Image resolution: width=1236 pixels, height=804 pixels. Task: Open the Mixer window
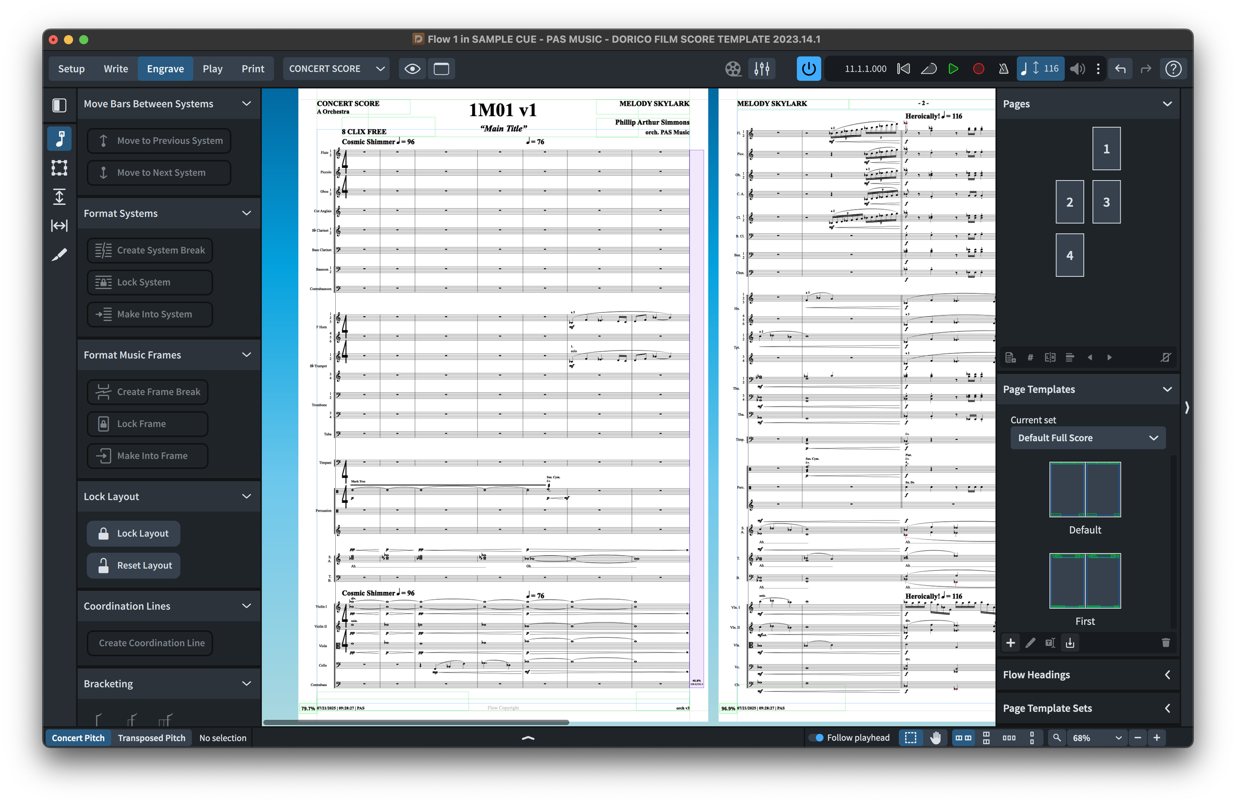(x=762, y=69)
